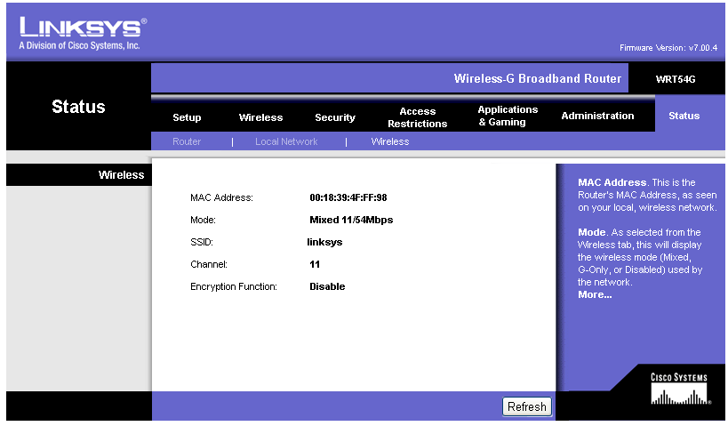Open the Wireless main tab
The width and height of the screenshot is (728, 426).
[x=260, y=117]
